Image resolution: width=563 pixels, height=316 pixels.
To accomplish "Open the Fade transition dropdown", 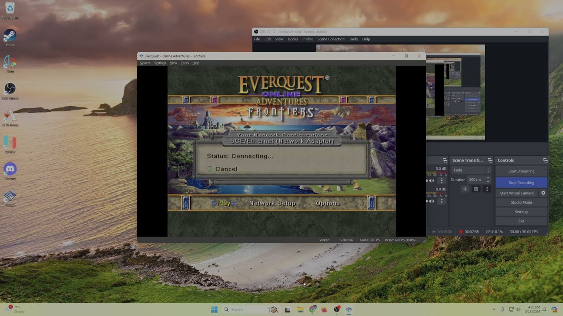I will 471,170.
